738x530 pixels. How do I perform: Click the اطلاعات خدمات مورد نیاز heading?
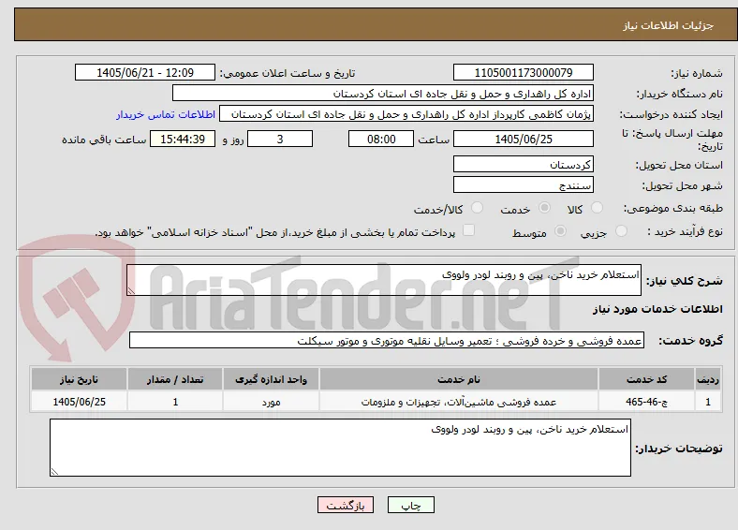click(x=657, y=309)
